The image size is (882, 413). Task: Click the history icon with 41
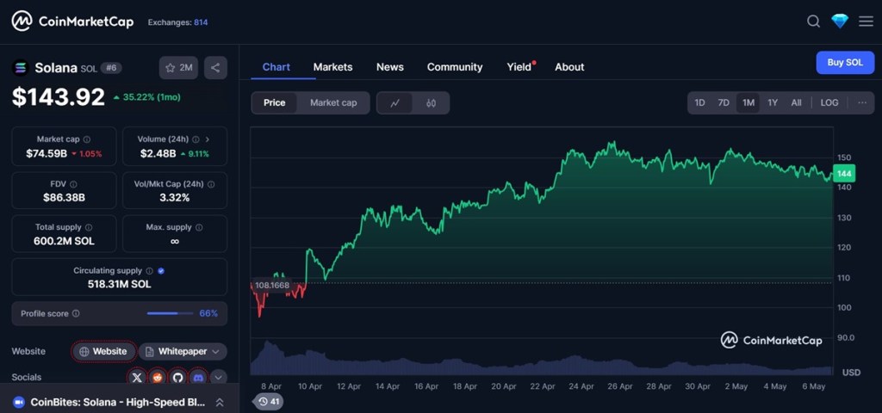[x=269, y=402]
